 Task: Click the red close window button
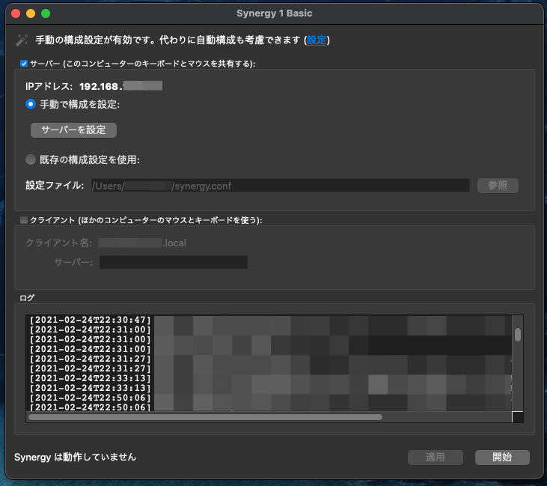(x=16, y=13)
